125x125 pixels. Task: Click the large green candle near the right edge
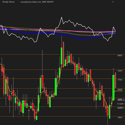[x=113, y=87]
